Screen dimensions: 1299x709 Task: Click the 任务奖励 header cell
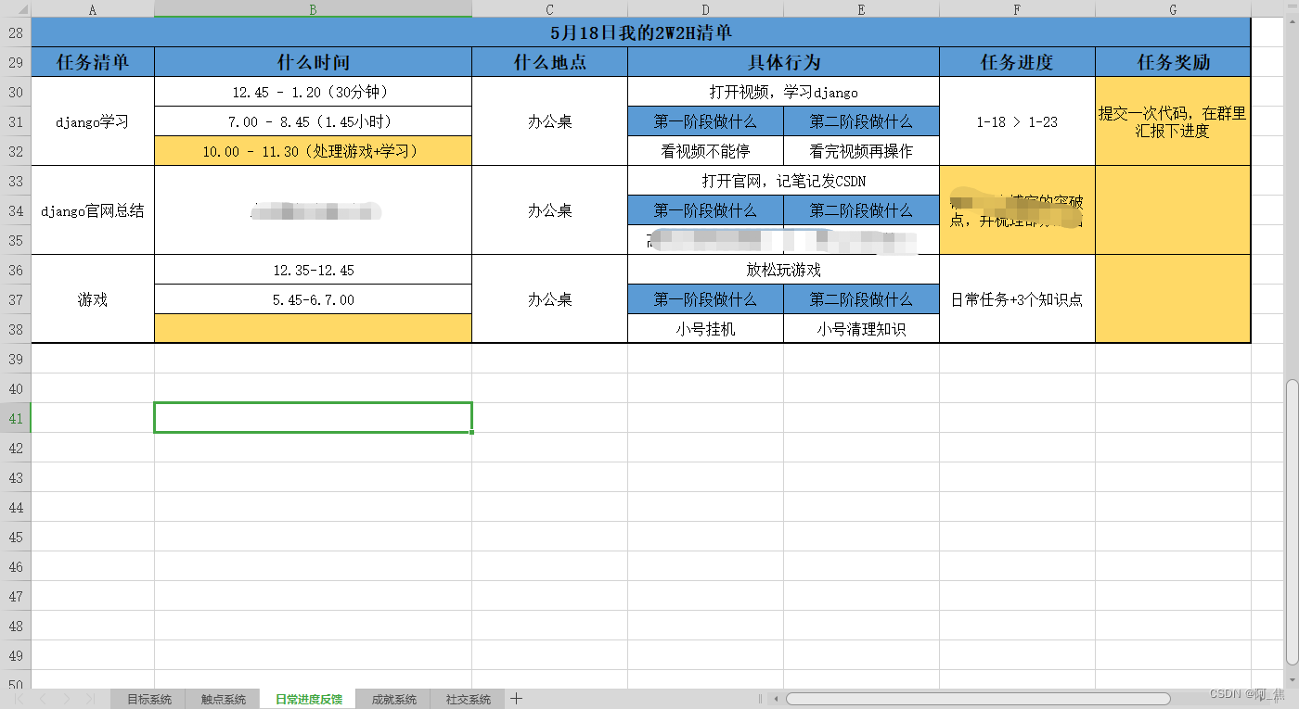click(x=1173, y=62)
